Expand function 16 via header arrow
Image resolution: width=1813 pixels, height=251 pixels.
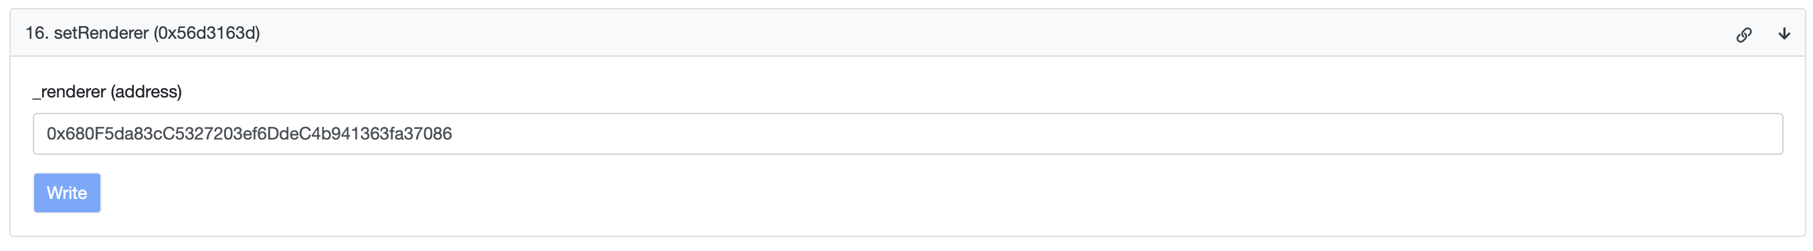click(1784, 34)
